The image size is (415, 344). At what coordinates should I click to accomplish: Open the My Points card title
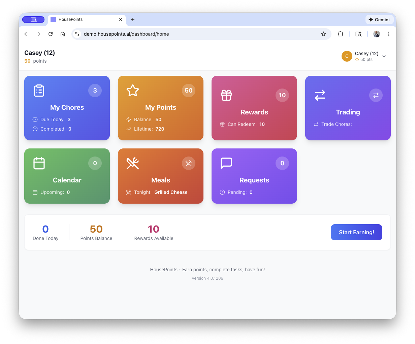point(161,107)
